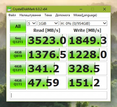Viewport: 117px width, 107px height.
Task: Click the 4KiB Q8T8 write result 1228.0
Action: (x=87, y=55)
